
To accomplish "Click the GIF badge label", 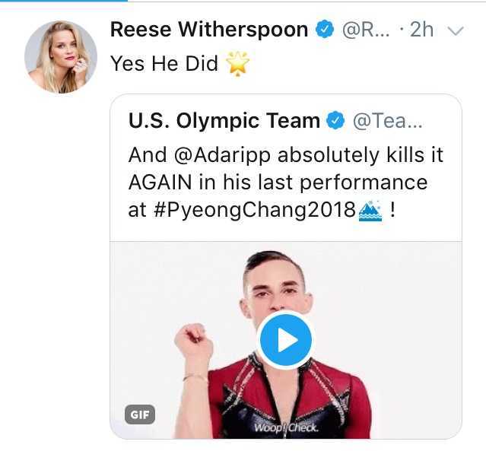I will click(140, 414).
